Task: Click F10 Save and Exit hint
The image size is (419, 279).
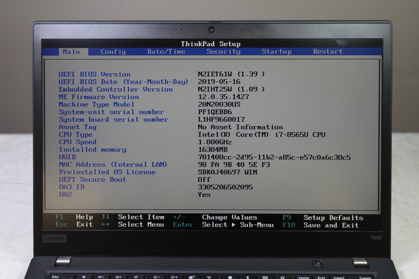Action: tap(321, 225)
